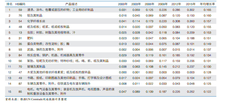The width and height of the screenshot is (226, 103).
Task: Click the 2015 value 0.360
Action: click(191, 21)
